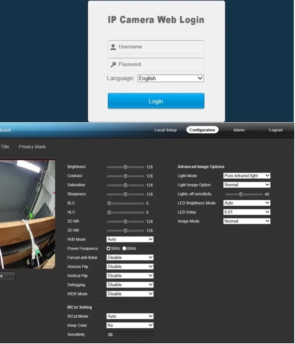Viewport: 295px width, 344px height.
Task: Open the LED Delay dropdown
Action: point(246,212)
